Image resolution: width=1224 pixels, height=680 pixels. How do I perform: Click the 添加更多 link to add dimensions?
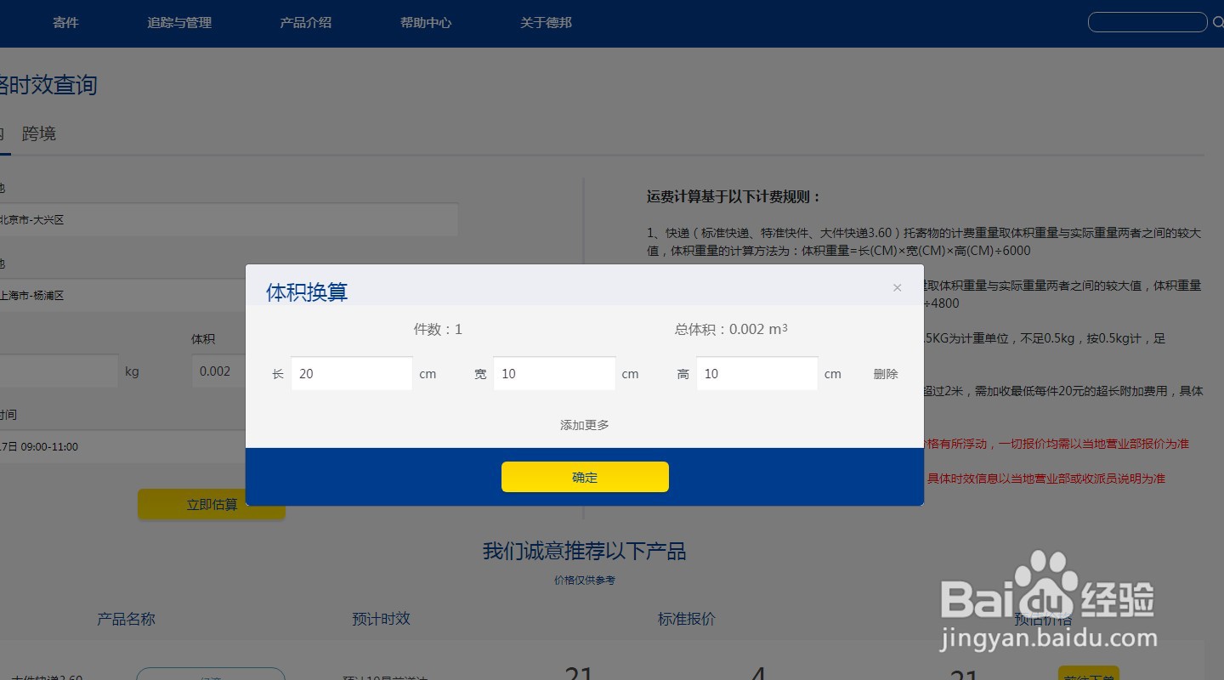pos(583,424)
